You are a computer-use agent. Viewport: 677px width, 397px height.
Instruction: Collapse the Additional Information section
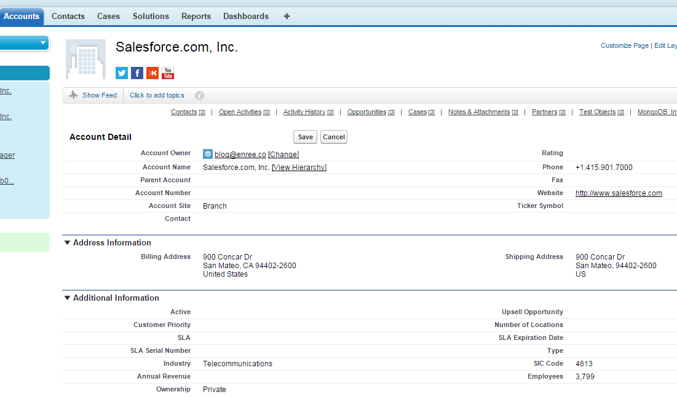point(68,298)
